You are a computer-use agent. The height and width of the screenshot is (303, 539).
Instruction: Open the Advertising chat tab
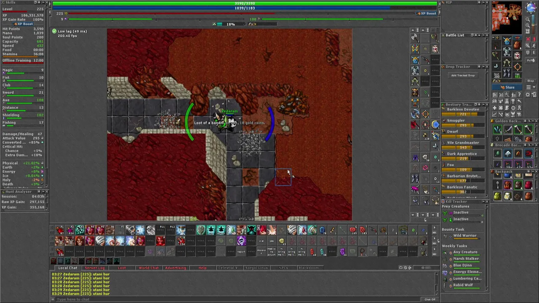tap(176, 268)
